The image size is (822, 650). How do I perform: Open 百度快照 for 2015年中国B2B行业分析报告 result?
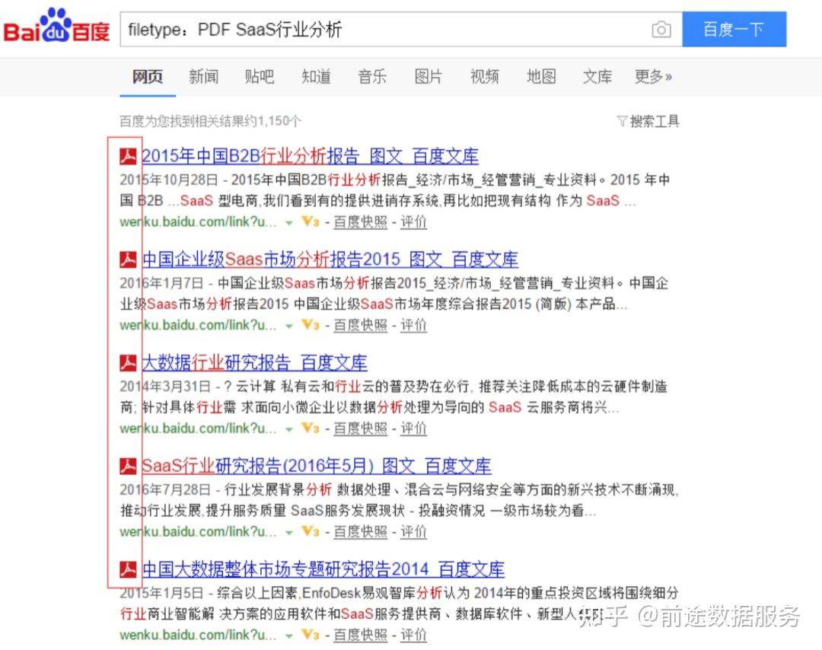tap(360, 222)
